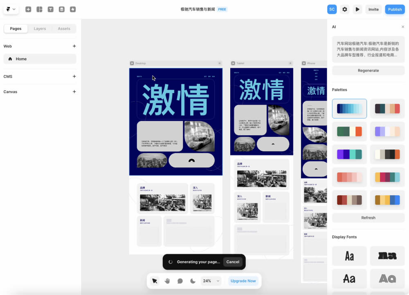Select the cursor tool in the bottom bar
Viewport: 409px width, 295px height.
tap(154, 281)
